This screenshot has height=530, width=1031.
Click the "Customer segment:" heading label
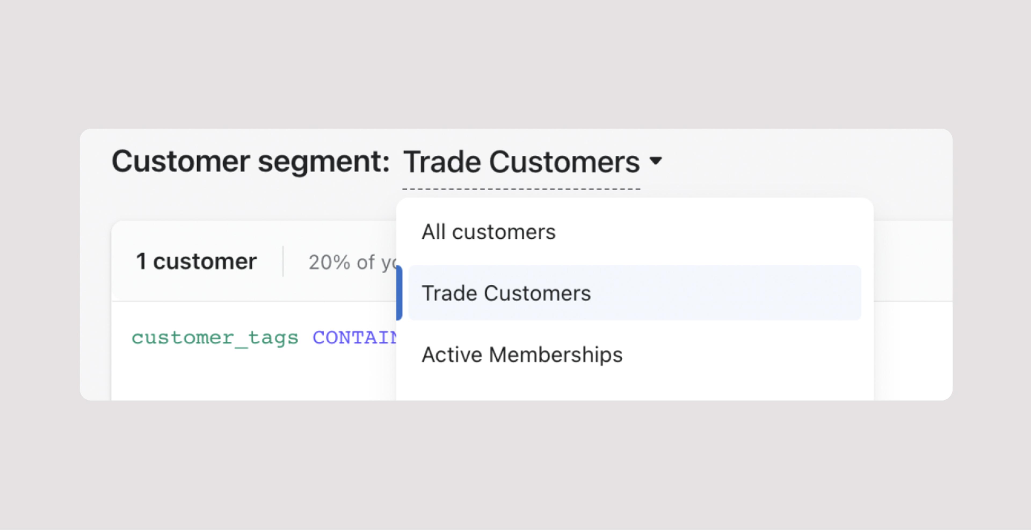tap(251, 161)
